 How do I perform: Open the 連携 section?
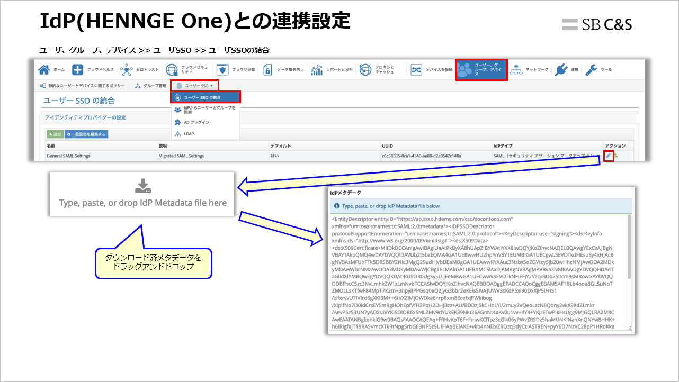pos(567,70)
